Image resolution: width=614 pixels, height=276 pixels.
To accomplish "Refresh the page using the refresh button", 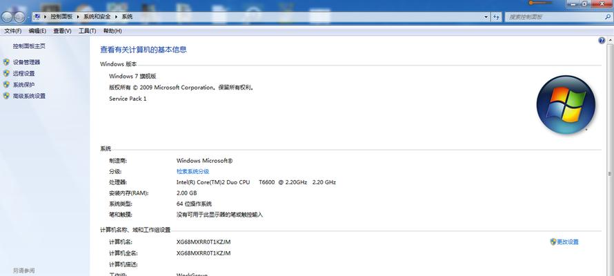I will [x=497, y=17].
